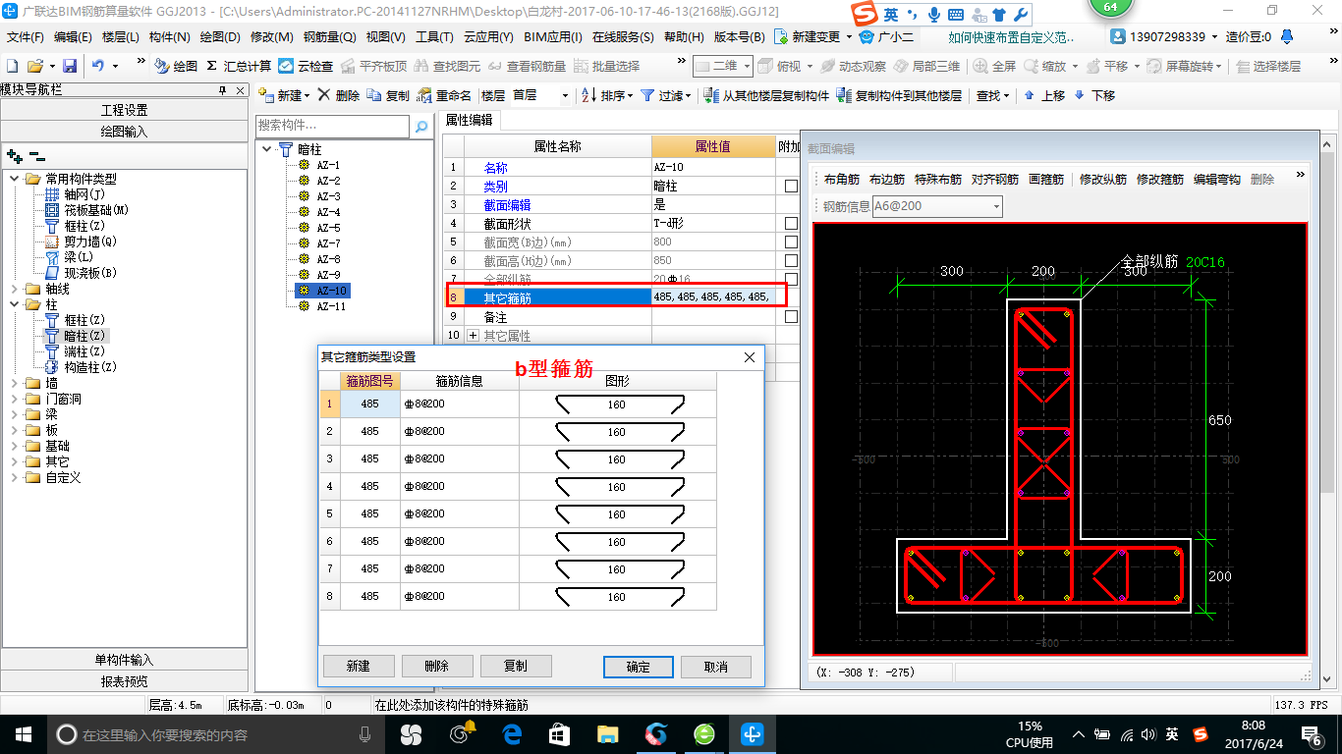Click the collapse-all minus icon in navigator
1342x754 pixels.
(x=36, y=155)
